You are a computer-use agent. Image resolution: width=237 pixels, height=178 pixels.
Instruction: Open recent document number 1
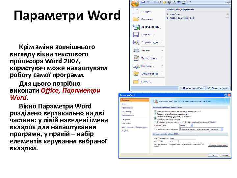(173, 14)
